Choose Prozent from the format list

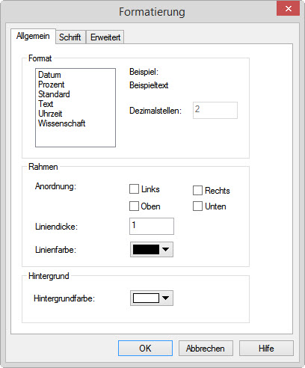click(x=52, y=85)
